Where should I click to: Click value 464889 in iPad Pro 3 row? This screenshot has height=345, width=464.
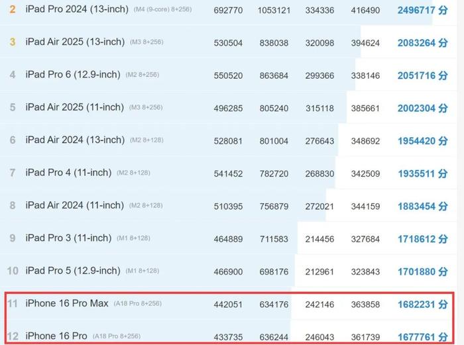(228, 239)
